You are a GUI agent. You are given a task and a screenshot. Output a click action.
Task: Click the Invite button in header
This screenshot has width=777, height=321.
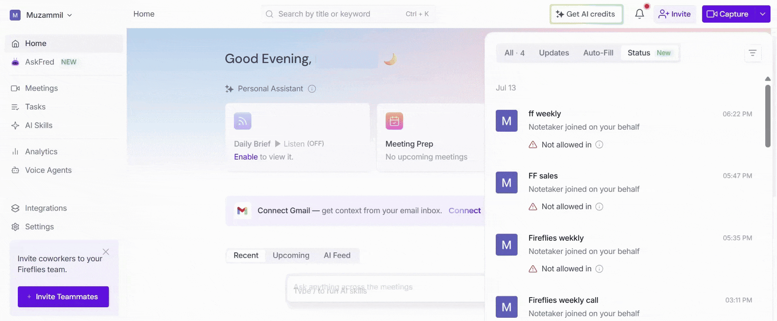point(675,14)
